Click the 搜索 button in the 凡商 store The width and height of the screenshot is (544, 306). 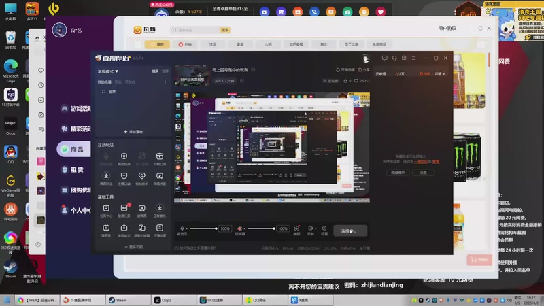[x=225, y=30]
